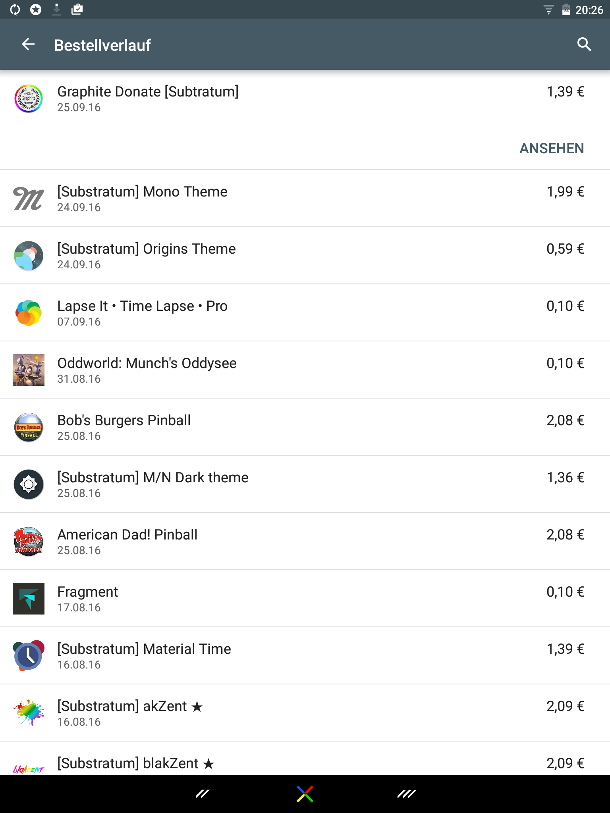Tap the akZent paint splash icon
Image resolution: width=610 pixels, height=813 pixels.
click(29, 713)
